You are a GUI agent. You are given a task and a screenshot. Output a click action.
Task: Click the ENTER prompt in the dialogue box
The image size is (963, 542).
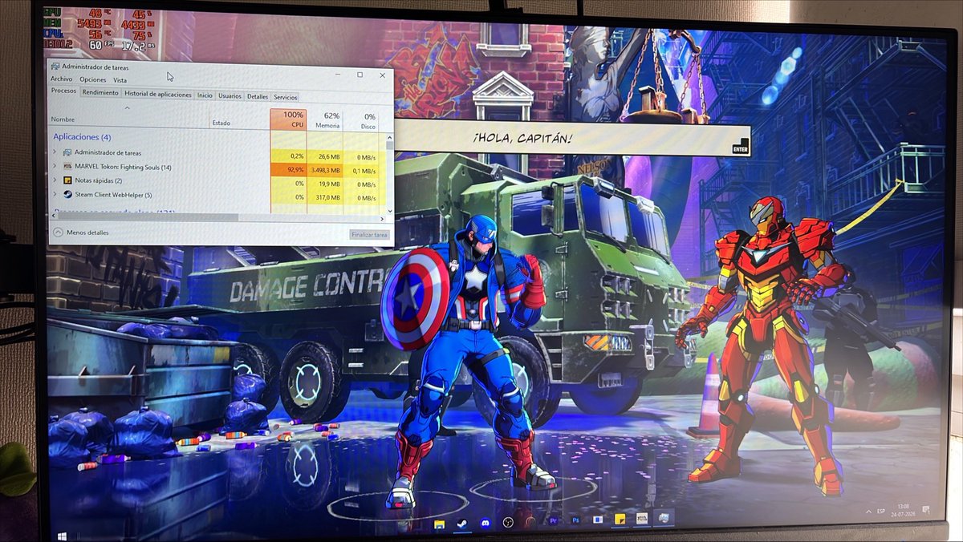coord(740,148)
